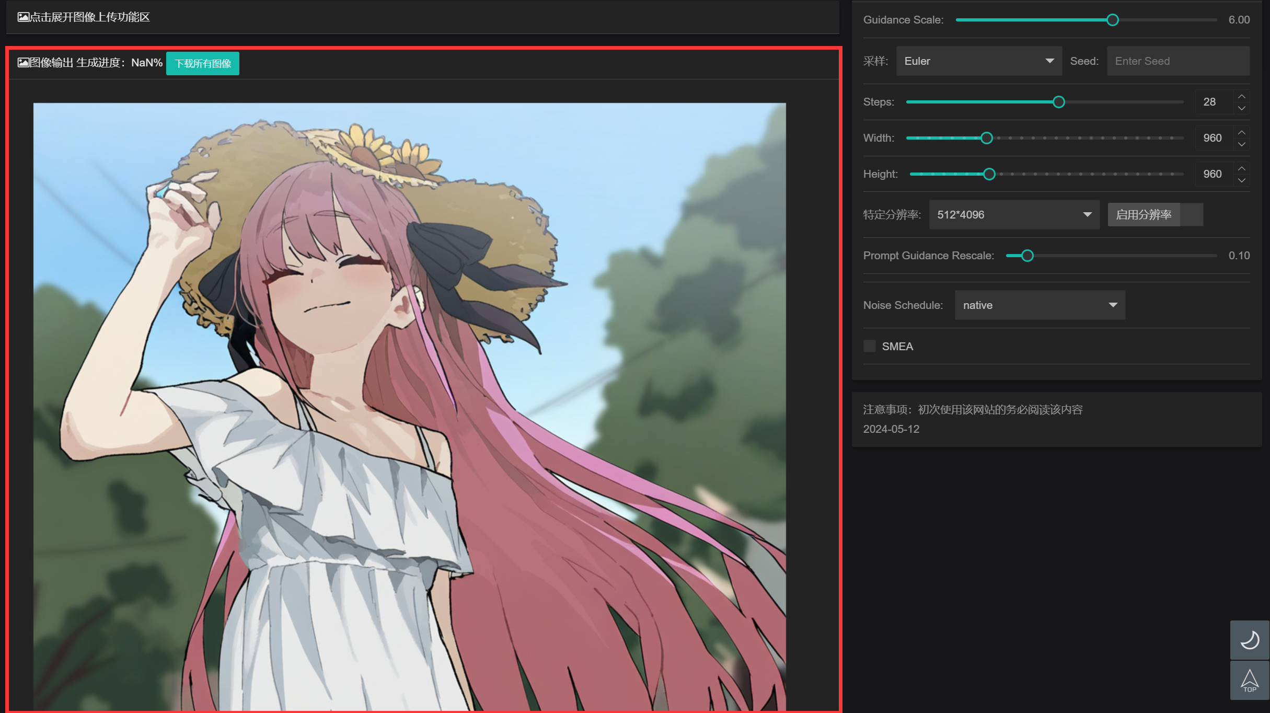Click the TOP back-to-top arrow icon

(x=1249, y=681)
